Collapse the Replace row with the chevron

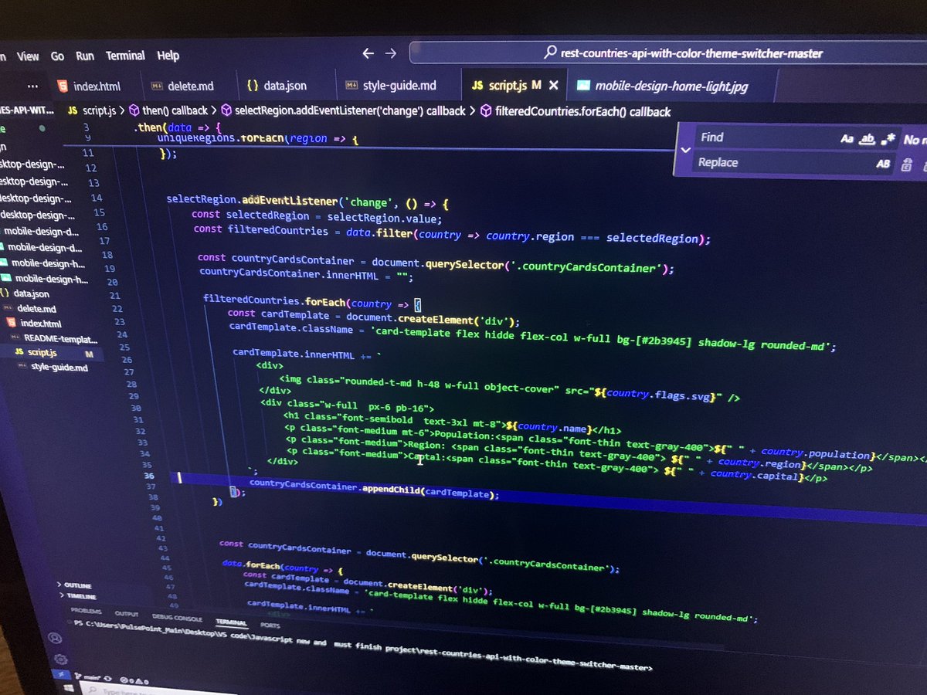(684, 151)
